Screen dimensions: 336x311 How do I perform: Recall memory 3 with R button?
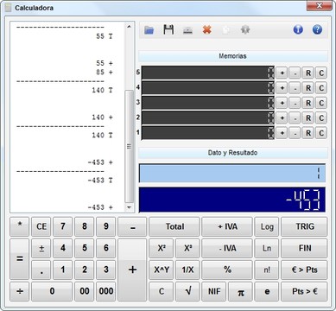coord(308,103)
